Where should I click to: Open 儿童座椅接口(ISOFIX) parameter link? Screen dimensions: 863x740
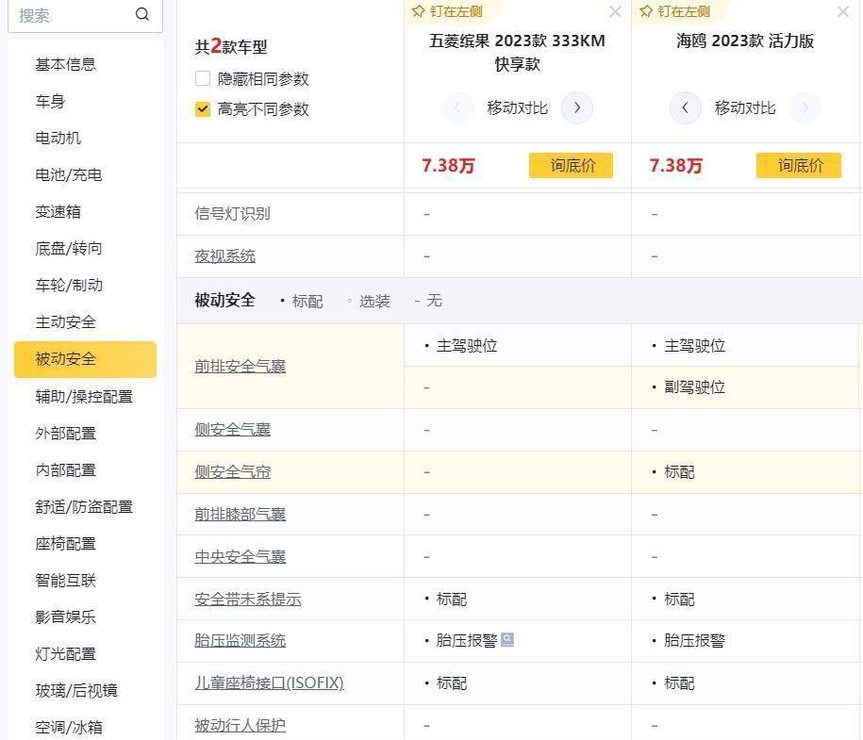coord(269,683)
